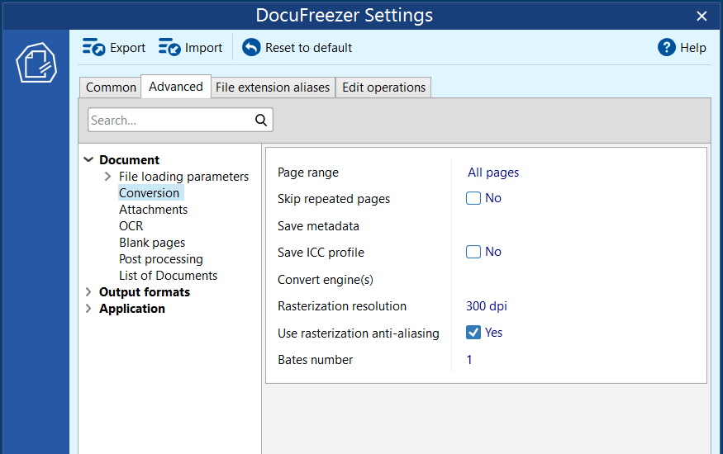
Task: Focus the settings Search field
Action: tap(169, 121)
